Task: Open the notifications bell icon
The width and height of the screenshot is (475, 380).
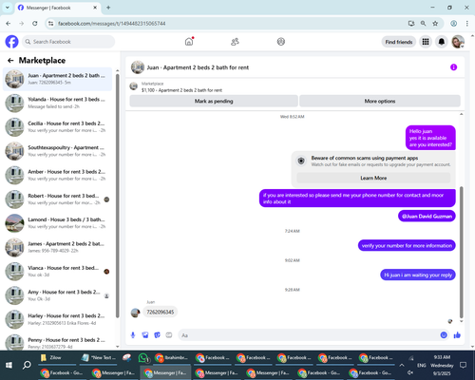Action: [442, 42]
